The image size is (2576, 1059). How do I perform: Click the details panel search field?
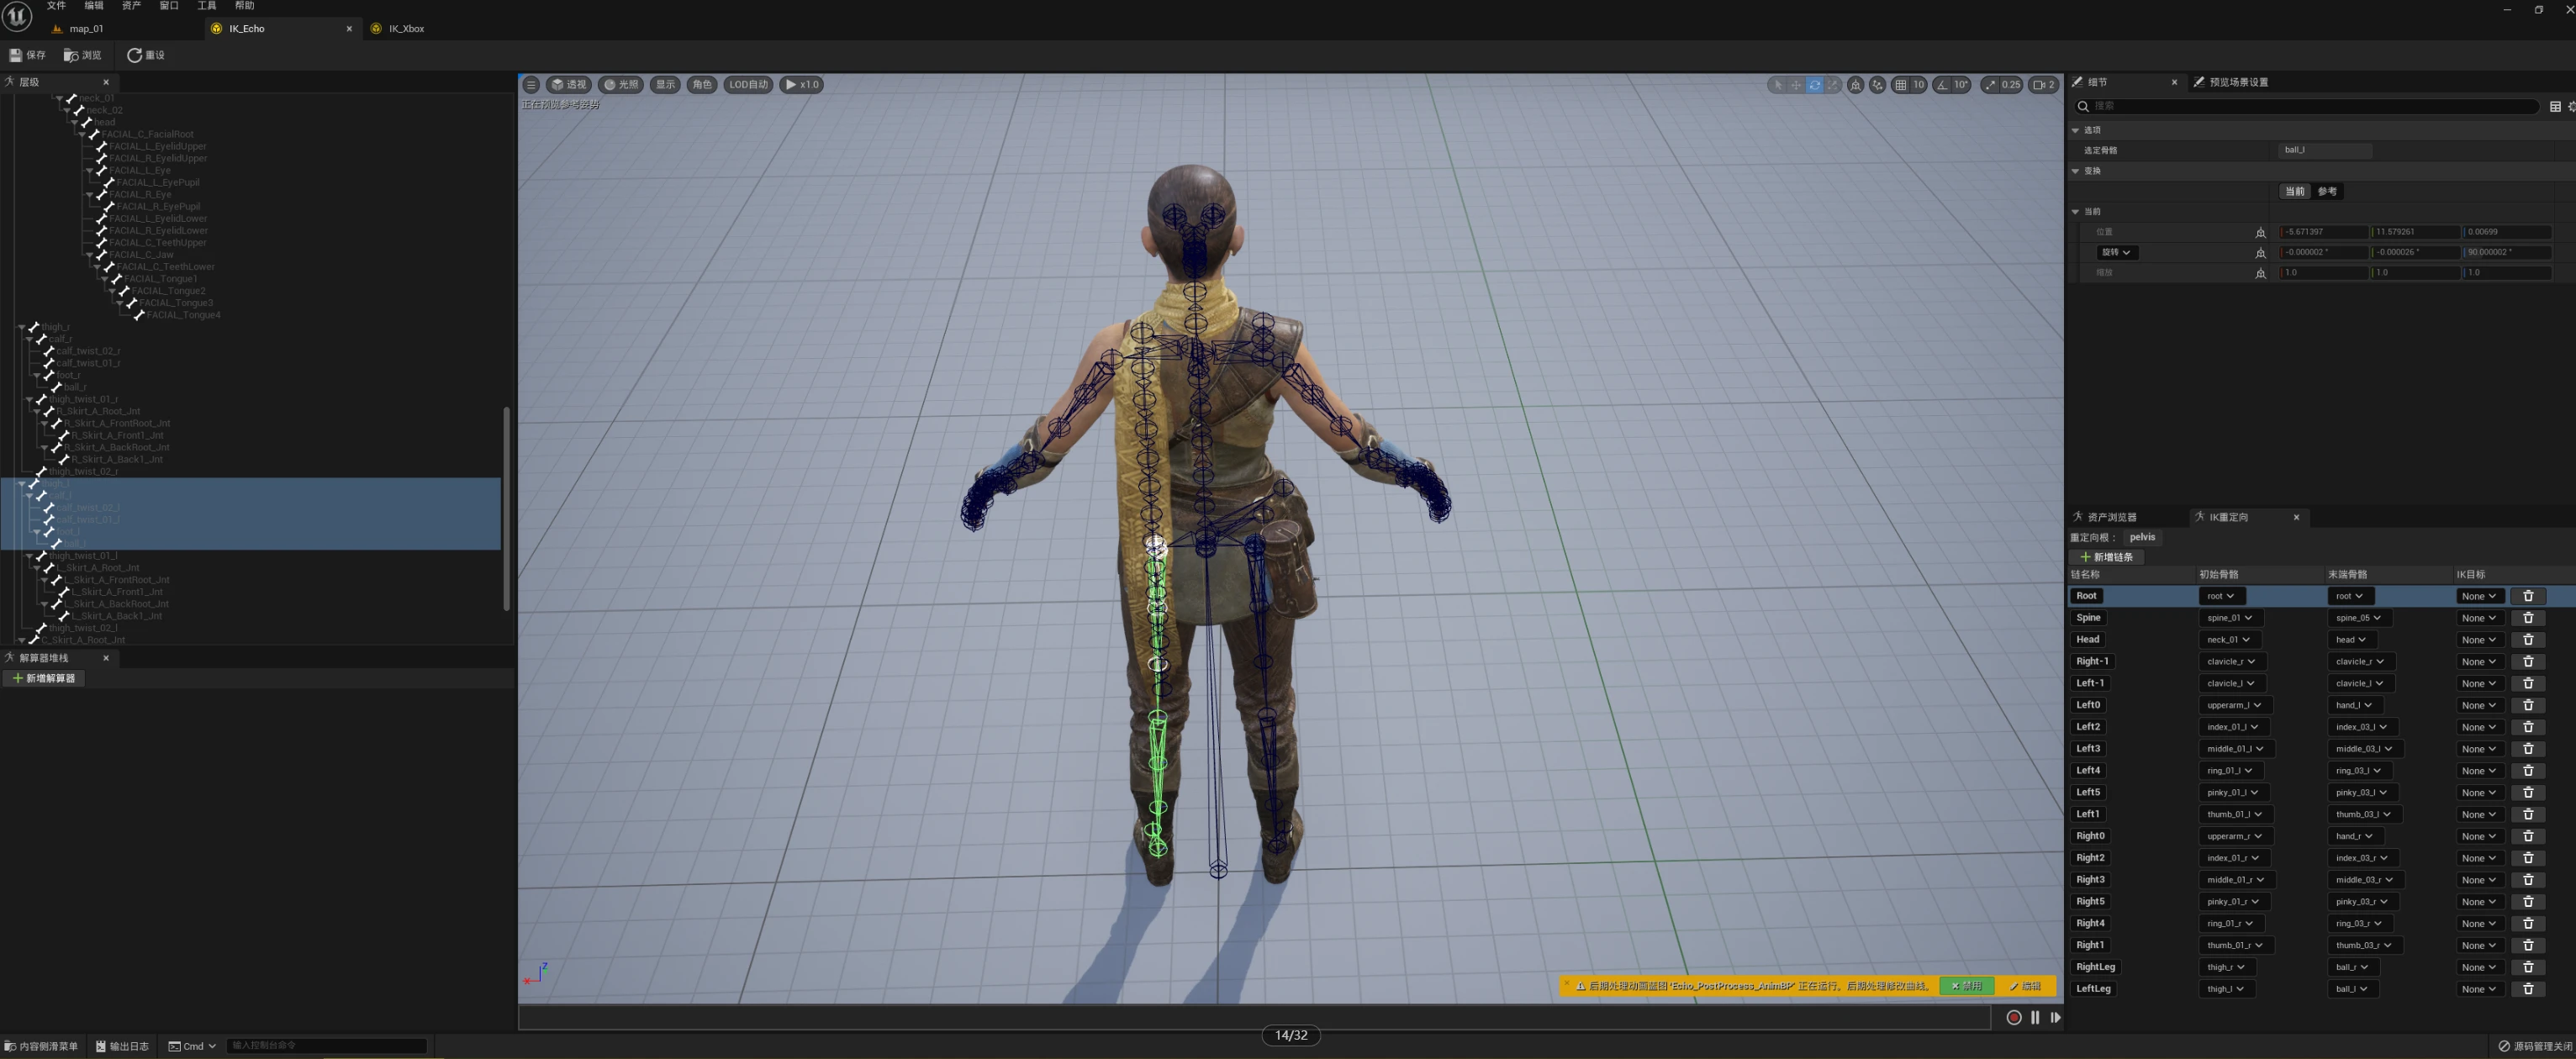[x=2305, y=106]
